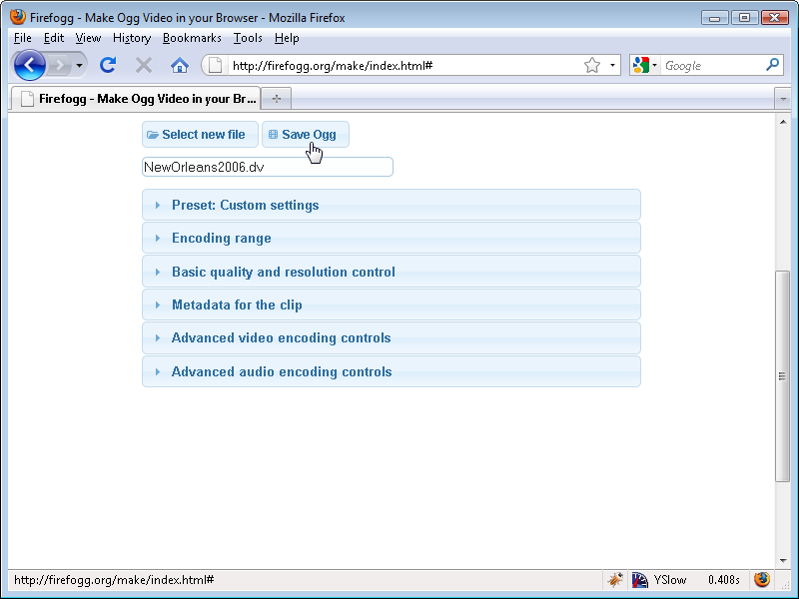Click the Firefogg Firefox icon in status bar

pyautogui.click(x=762, y=580)
